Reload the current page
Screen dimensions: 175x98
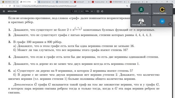[10, 6]
